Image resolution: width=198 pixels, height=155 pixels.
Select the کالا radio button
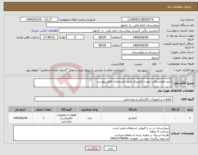tap(160, 64)
